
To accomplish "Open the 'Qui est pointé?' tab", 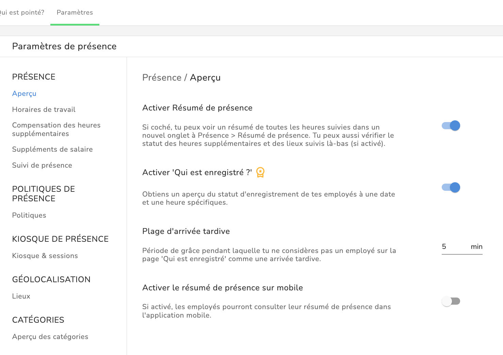I will 22,13.
